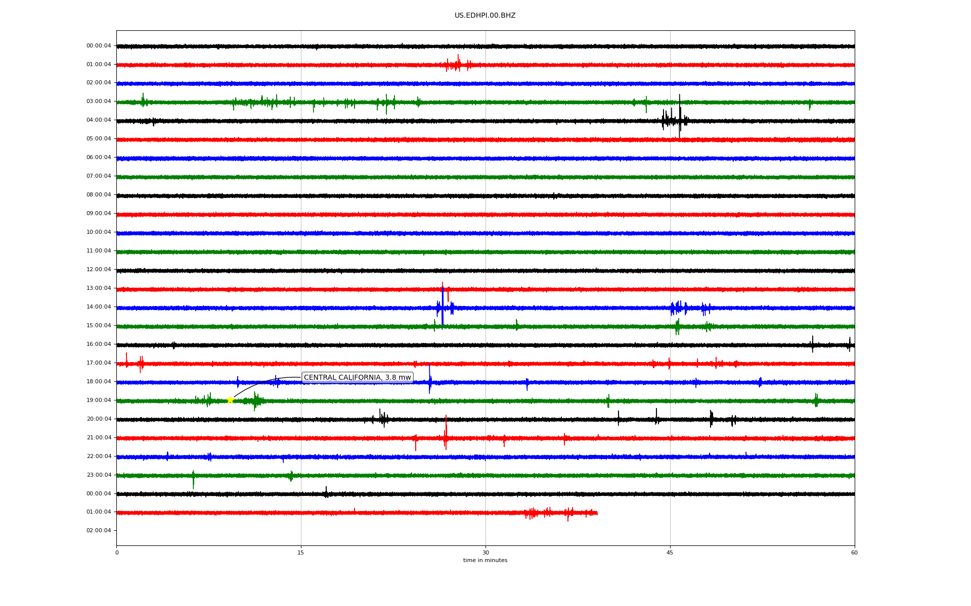
Task: Click the green wave packet right of the yellow star
Action: pyautogui.click(x=256, y=401)
